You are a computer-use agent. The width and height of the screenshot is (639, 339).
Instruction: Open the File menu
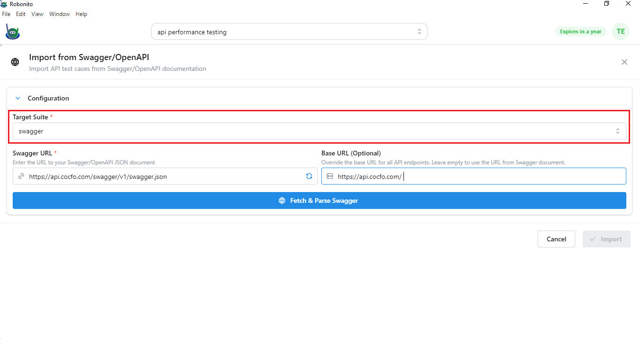click(6, 14)
